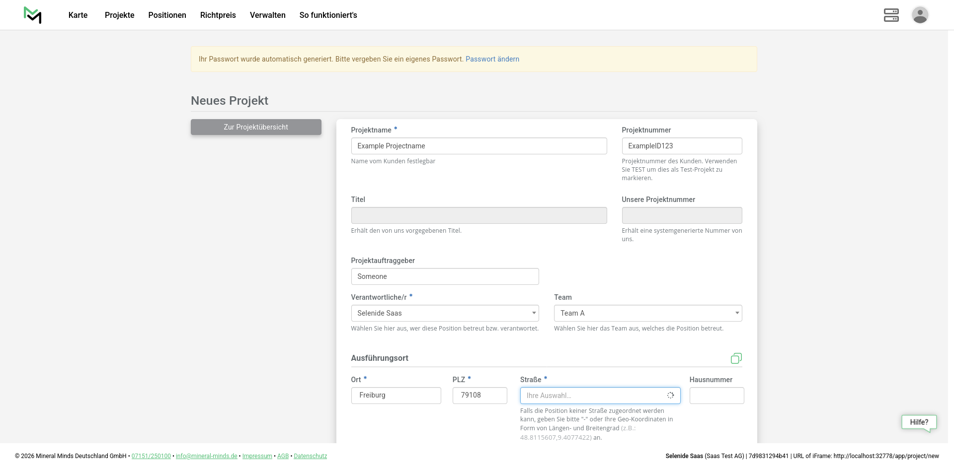Select Richtpreis in the top navigation

(x=218, y=15)
